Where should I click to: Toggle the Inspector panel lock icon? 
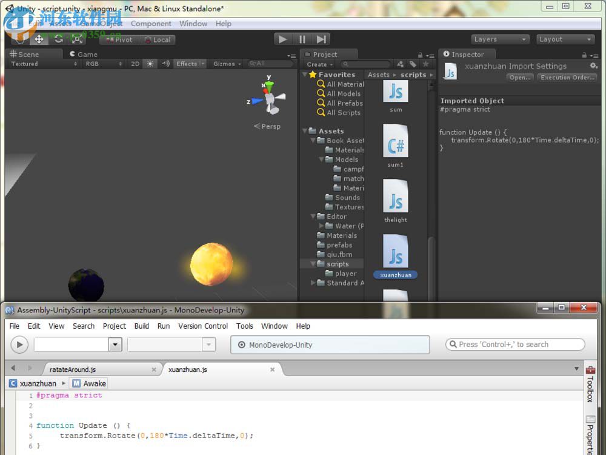(x=584, y=55)
